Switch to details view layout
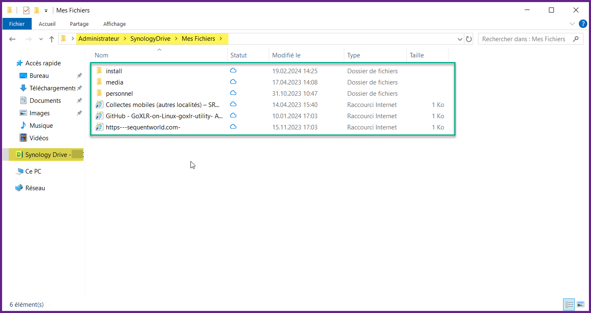Image resolution: width=591 pixels, height=313 pixels. (x=569, y=305)
